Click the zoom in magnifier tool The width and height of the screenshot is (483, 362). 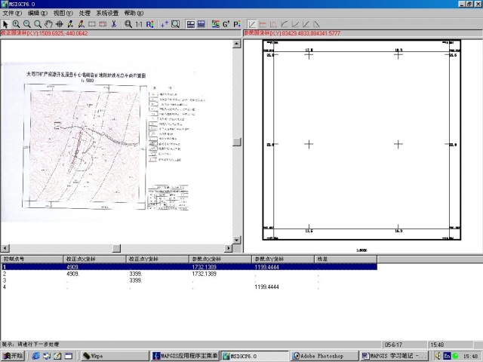click(17, 24)
